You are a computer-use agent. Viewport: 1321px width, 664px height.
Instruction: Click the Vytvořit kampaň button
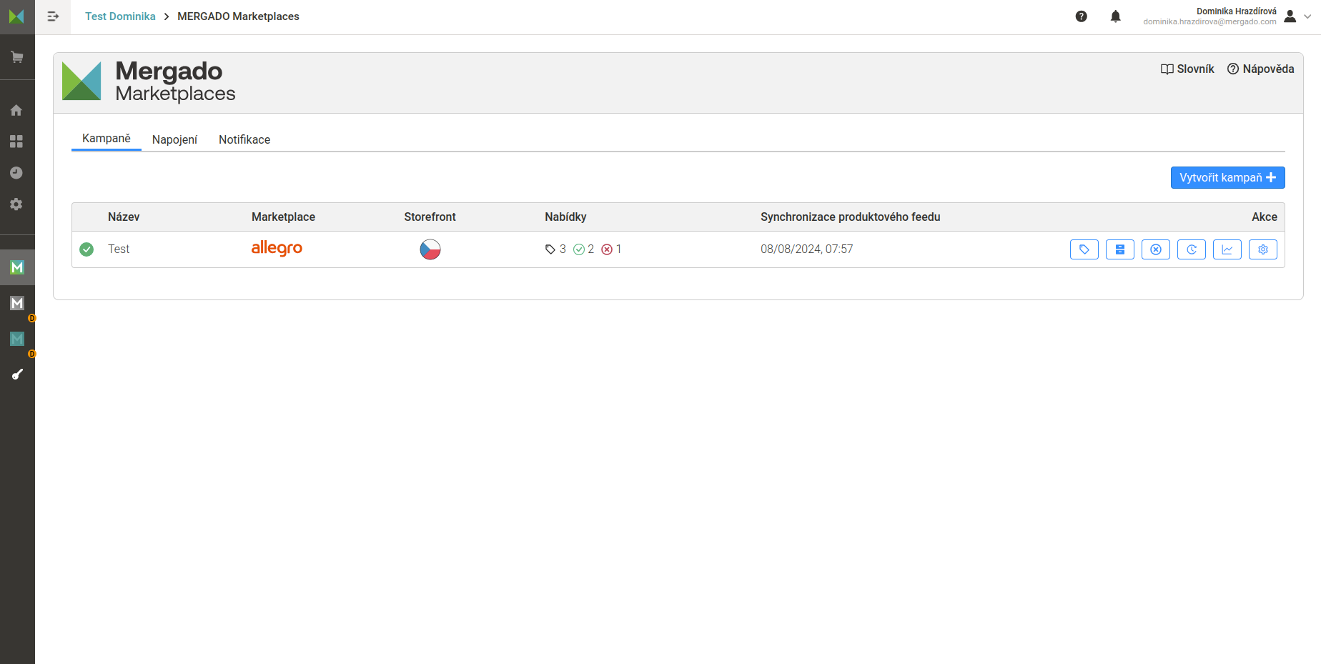[1228, 178]
